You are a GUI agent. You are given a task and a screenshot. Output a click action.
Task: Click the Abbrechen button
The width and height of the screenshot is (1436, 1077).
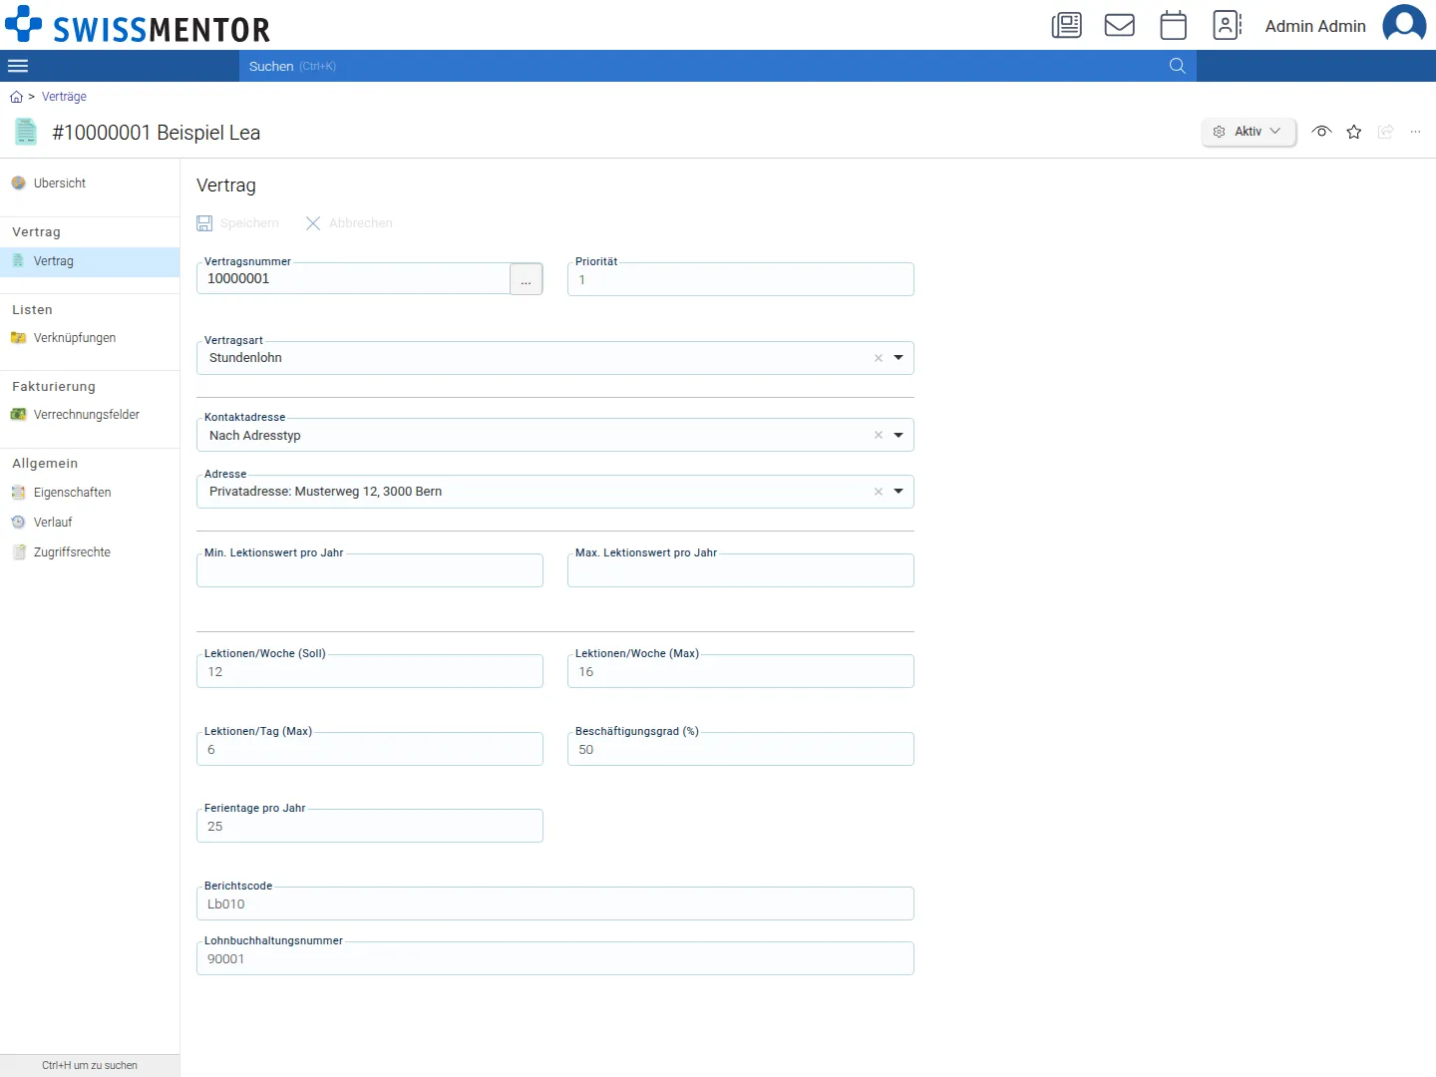348,223
